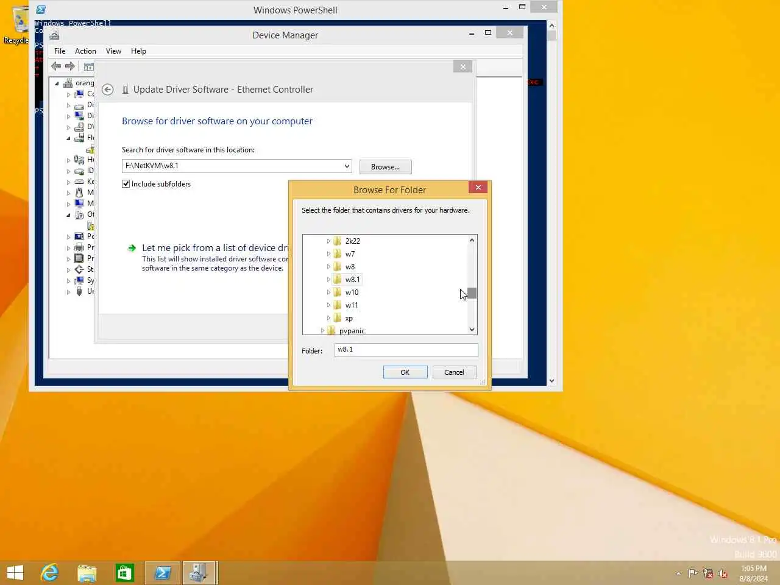Click the Print queues printer icon in Device Manager
This screenshot has width=780, height=585.
click(x=79, y=247)
